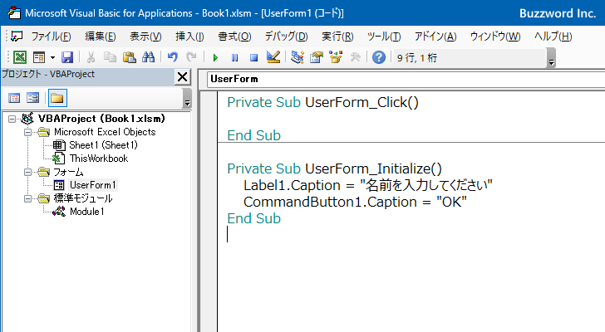Open the 挿入(I) menu

pos(189,37)
